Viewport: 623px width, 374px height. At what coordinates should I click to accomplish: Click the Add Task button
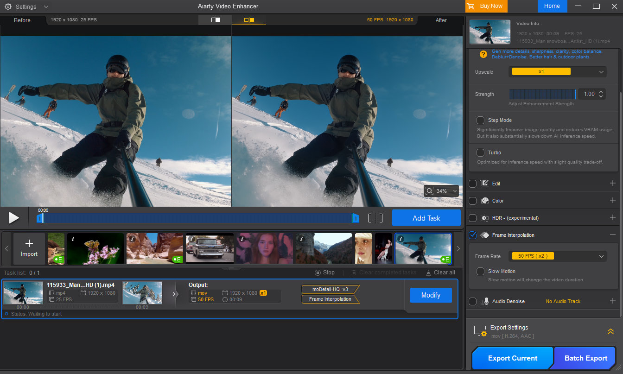[426, 218]
